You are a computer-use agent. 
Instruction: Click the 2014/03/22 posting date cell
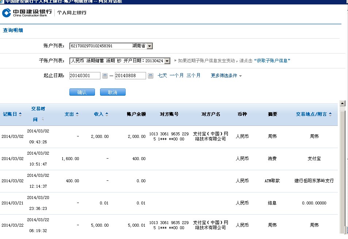12,225
